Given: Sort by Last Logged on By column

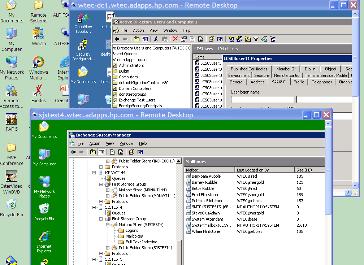Looking at the screenshot, I should [x=264, y=170].
